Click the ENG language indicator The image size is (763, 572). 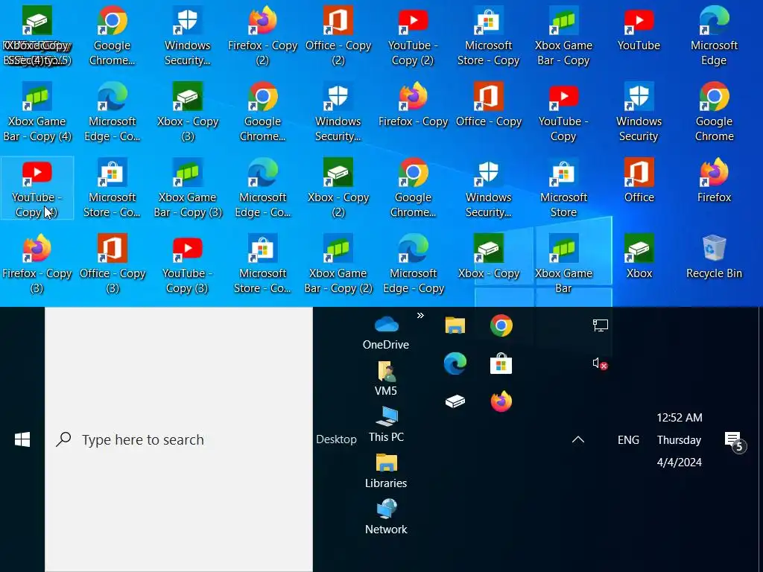pyautogui.click(x=628, y=439)
